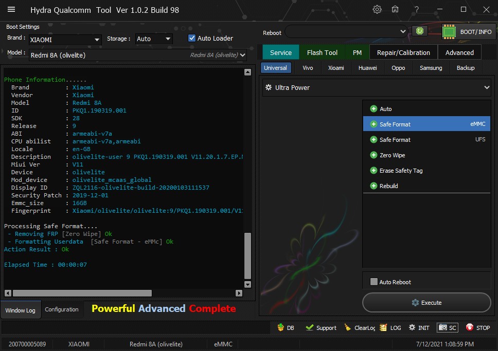Click Mod_device value olivelite_mcaas_global
The image size is (498, 351).
112,180
